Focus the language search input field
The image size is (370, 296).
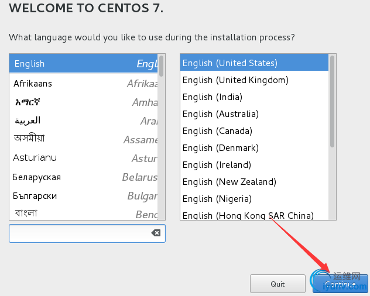87,233
